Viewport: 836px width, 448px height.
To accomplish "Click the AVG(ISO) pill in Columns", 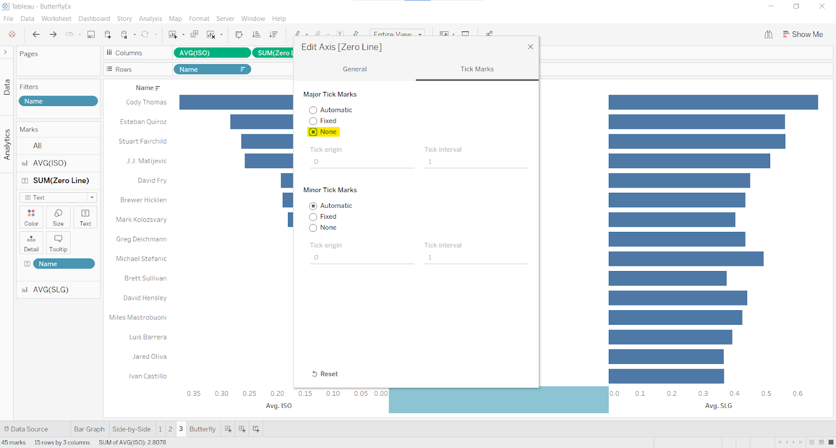I will tap(212, 53).
